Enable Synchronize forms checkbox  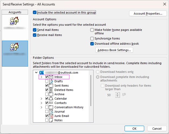92,38
